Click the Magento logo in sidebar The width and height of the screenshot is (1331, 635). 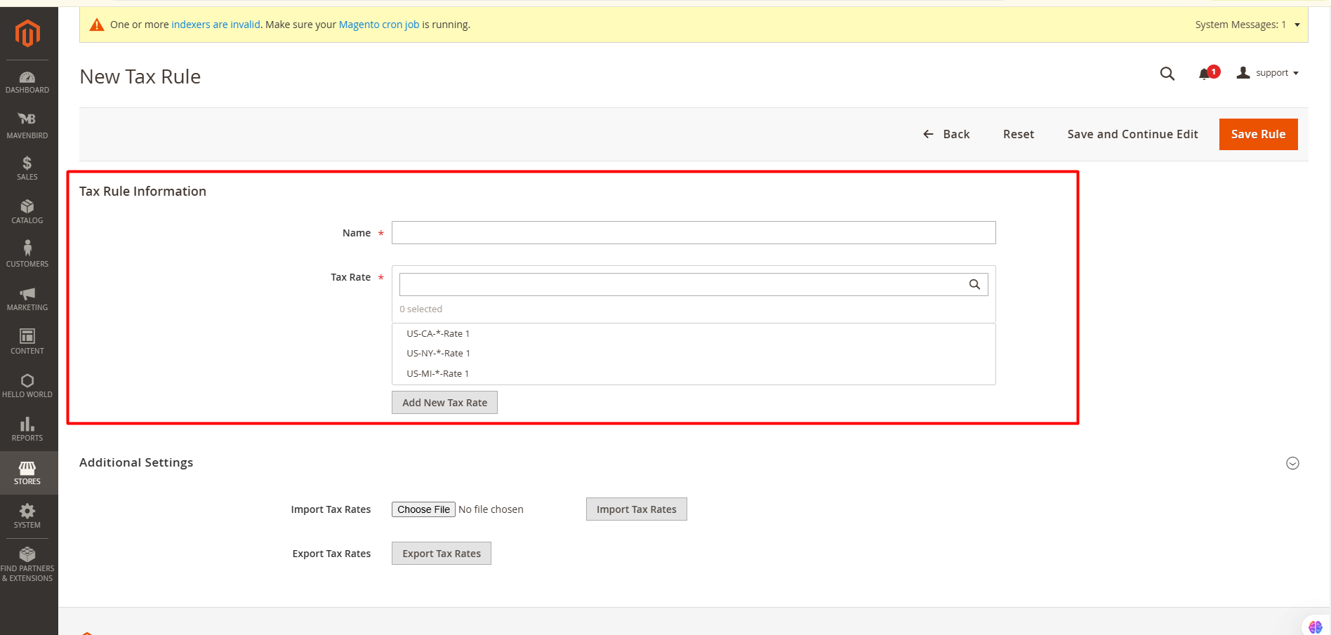point(28,33)
